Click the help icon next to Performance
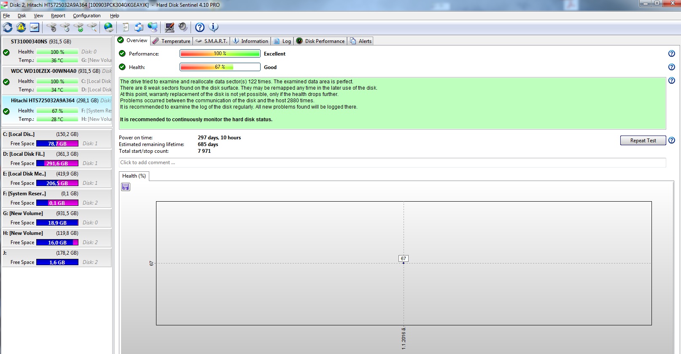 tap(672, 53)
